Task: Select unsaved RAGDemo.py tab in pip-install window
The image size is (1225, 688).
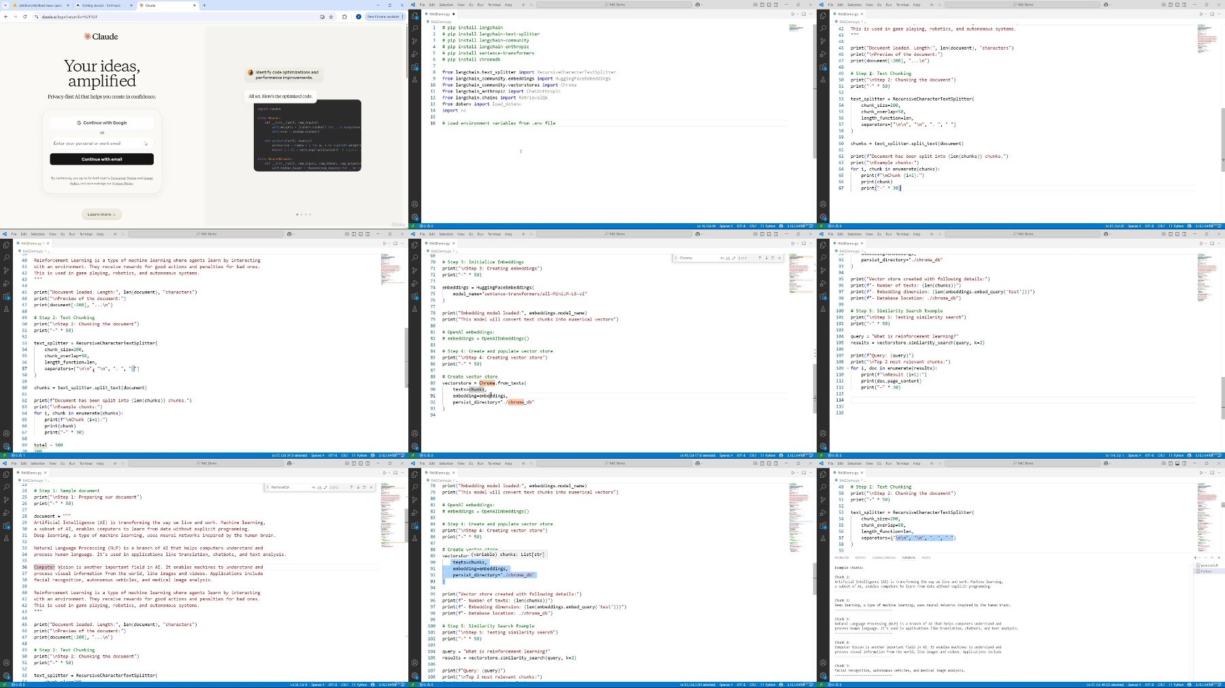Action: (439, 14)
